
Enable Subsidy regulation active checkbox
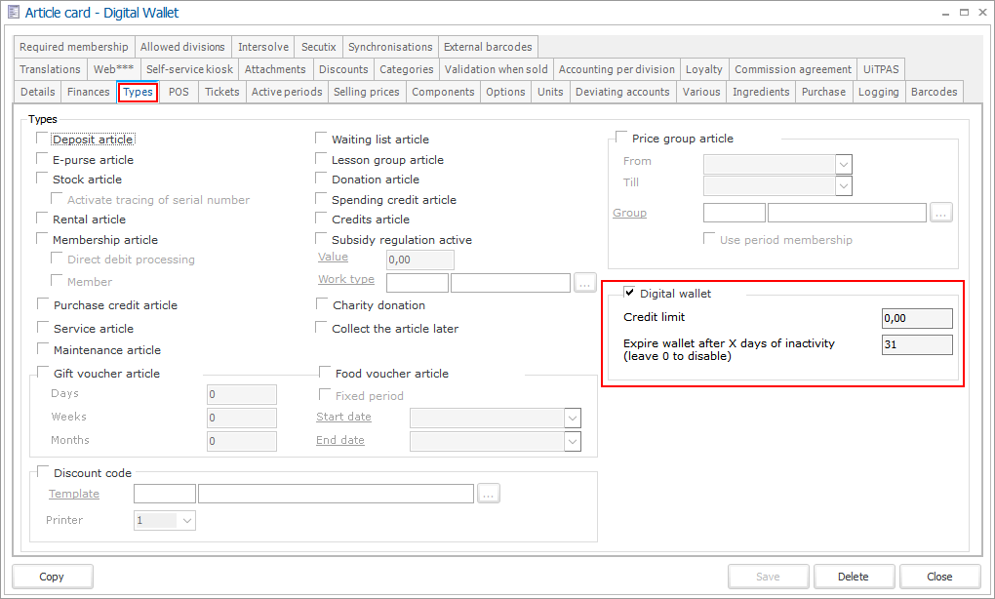[x=322, y=239]
